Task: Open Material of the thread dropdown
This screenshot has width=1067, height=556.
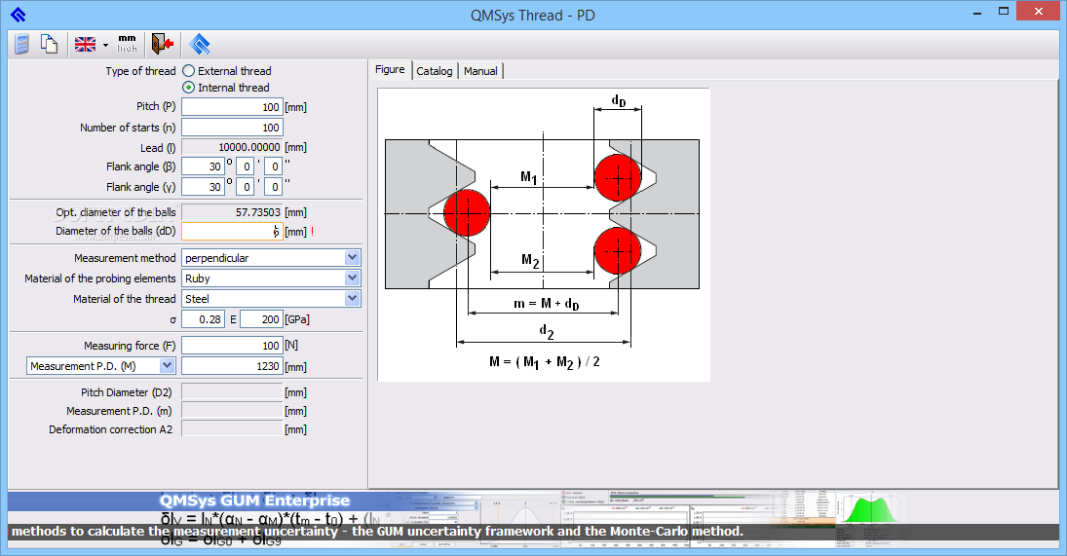Action: point(352,298)
